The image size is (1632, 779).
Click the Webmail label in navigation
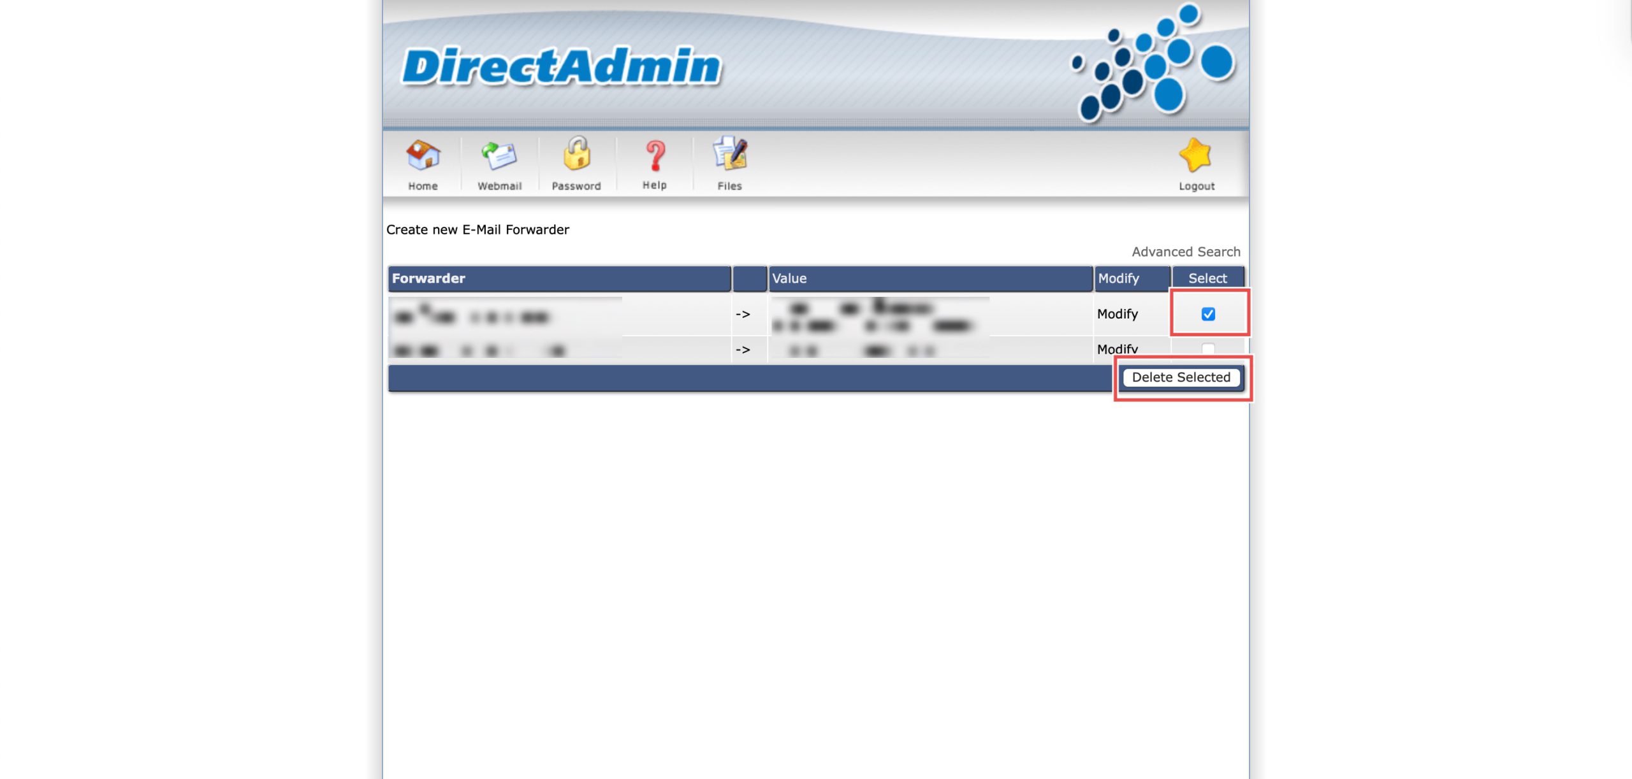[499, 186]
